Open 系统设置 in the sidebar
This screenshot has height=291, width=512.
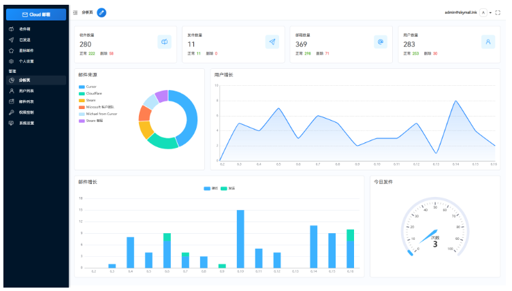click(x=36, y=123)
